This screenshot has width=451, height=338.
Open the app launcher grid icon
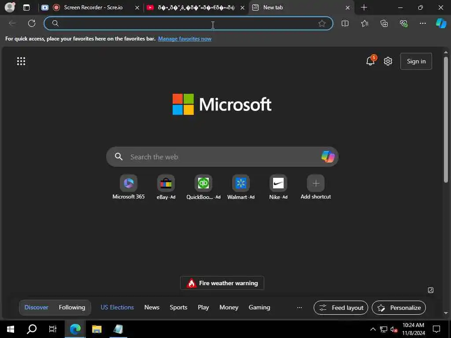(x=21, y=61)
